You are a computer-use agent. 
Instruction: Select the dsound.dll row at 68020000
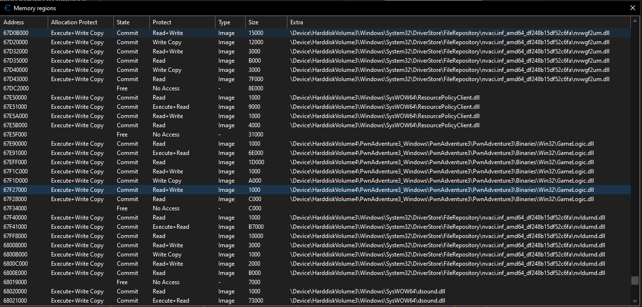(315, 291)
